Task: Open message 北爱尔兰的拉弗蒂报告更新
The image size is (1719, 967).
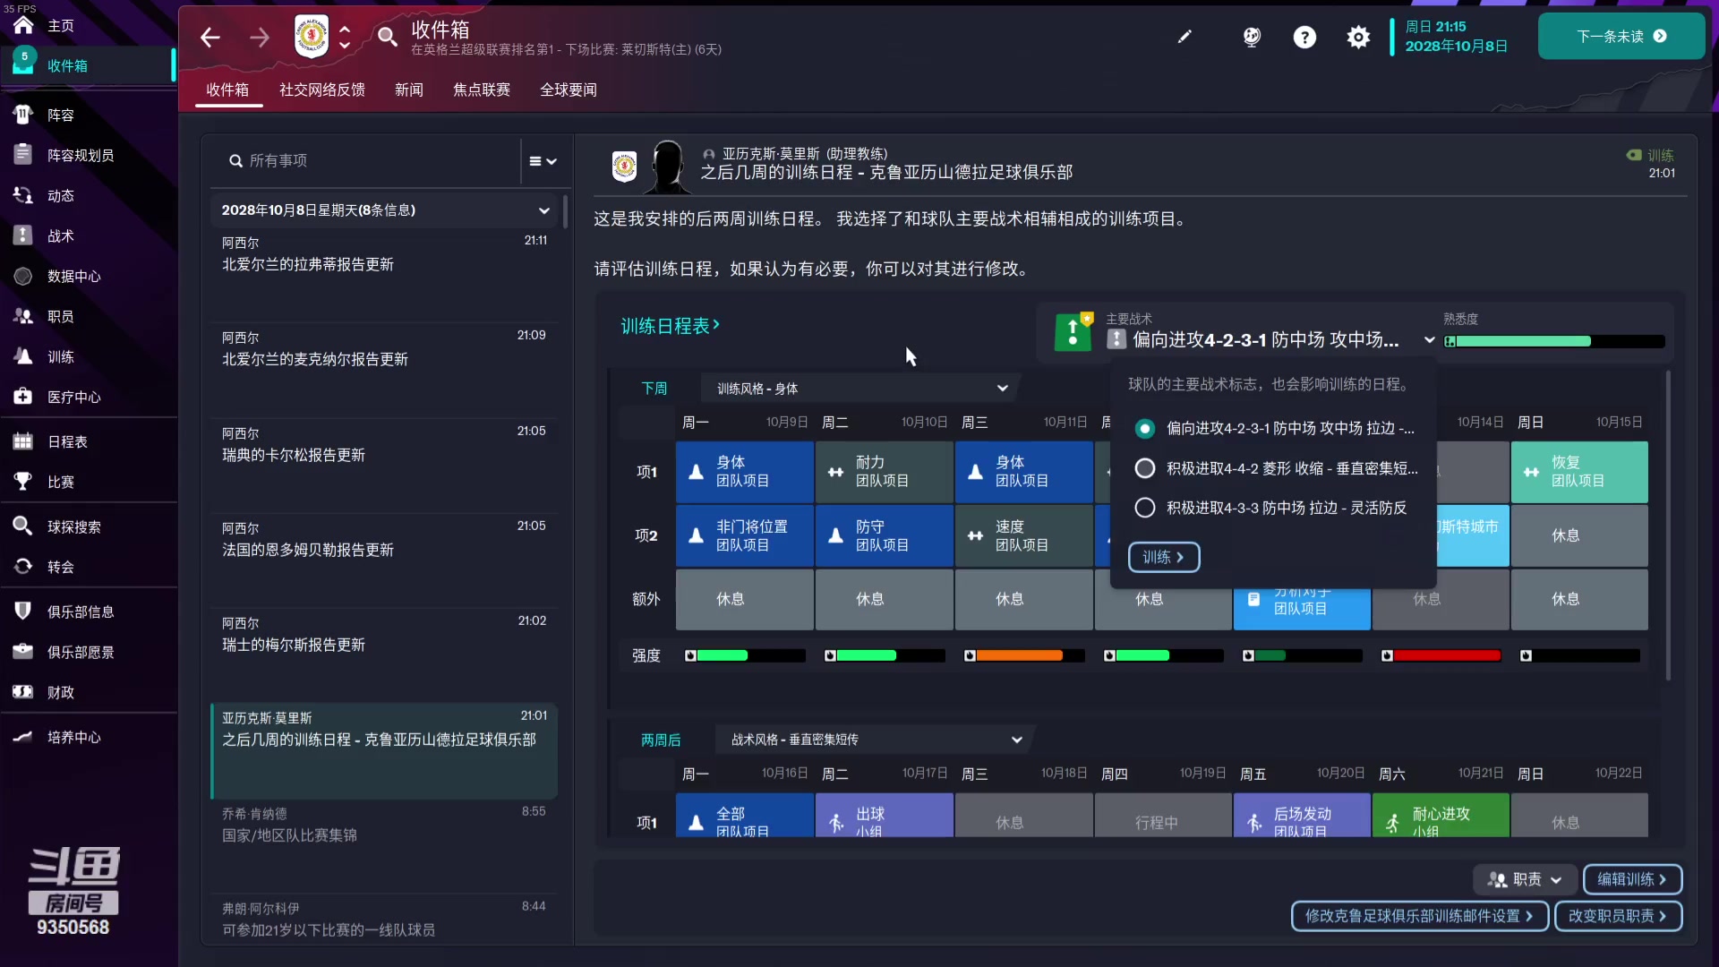Action: pyautogui.click(x=383, y=273)
